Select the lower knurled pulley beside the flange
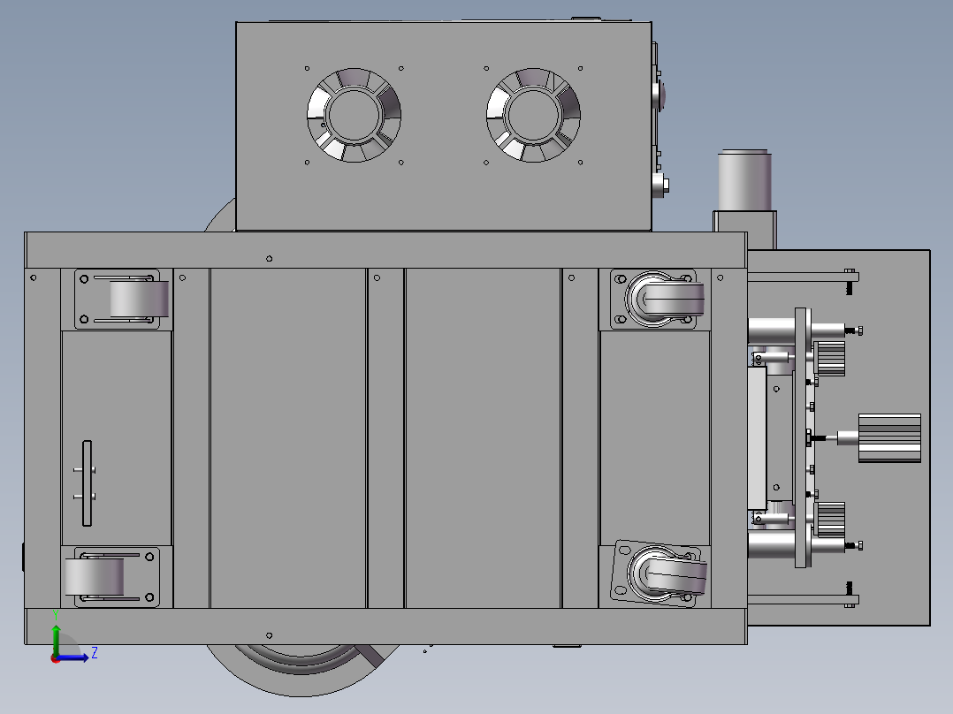 [x=829, y=520]
